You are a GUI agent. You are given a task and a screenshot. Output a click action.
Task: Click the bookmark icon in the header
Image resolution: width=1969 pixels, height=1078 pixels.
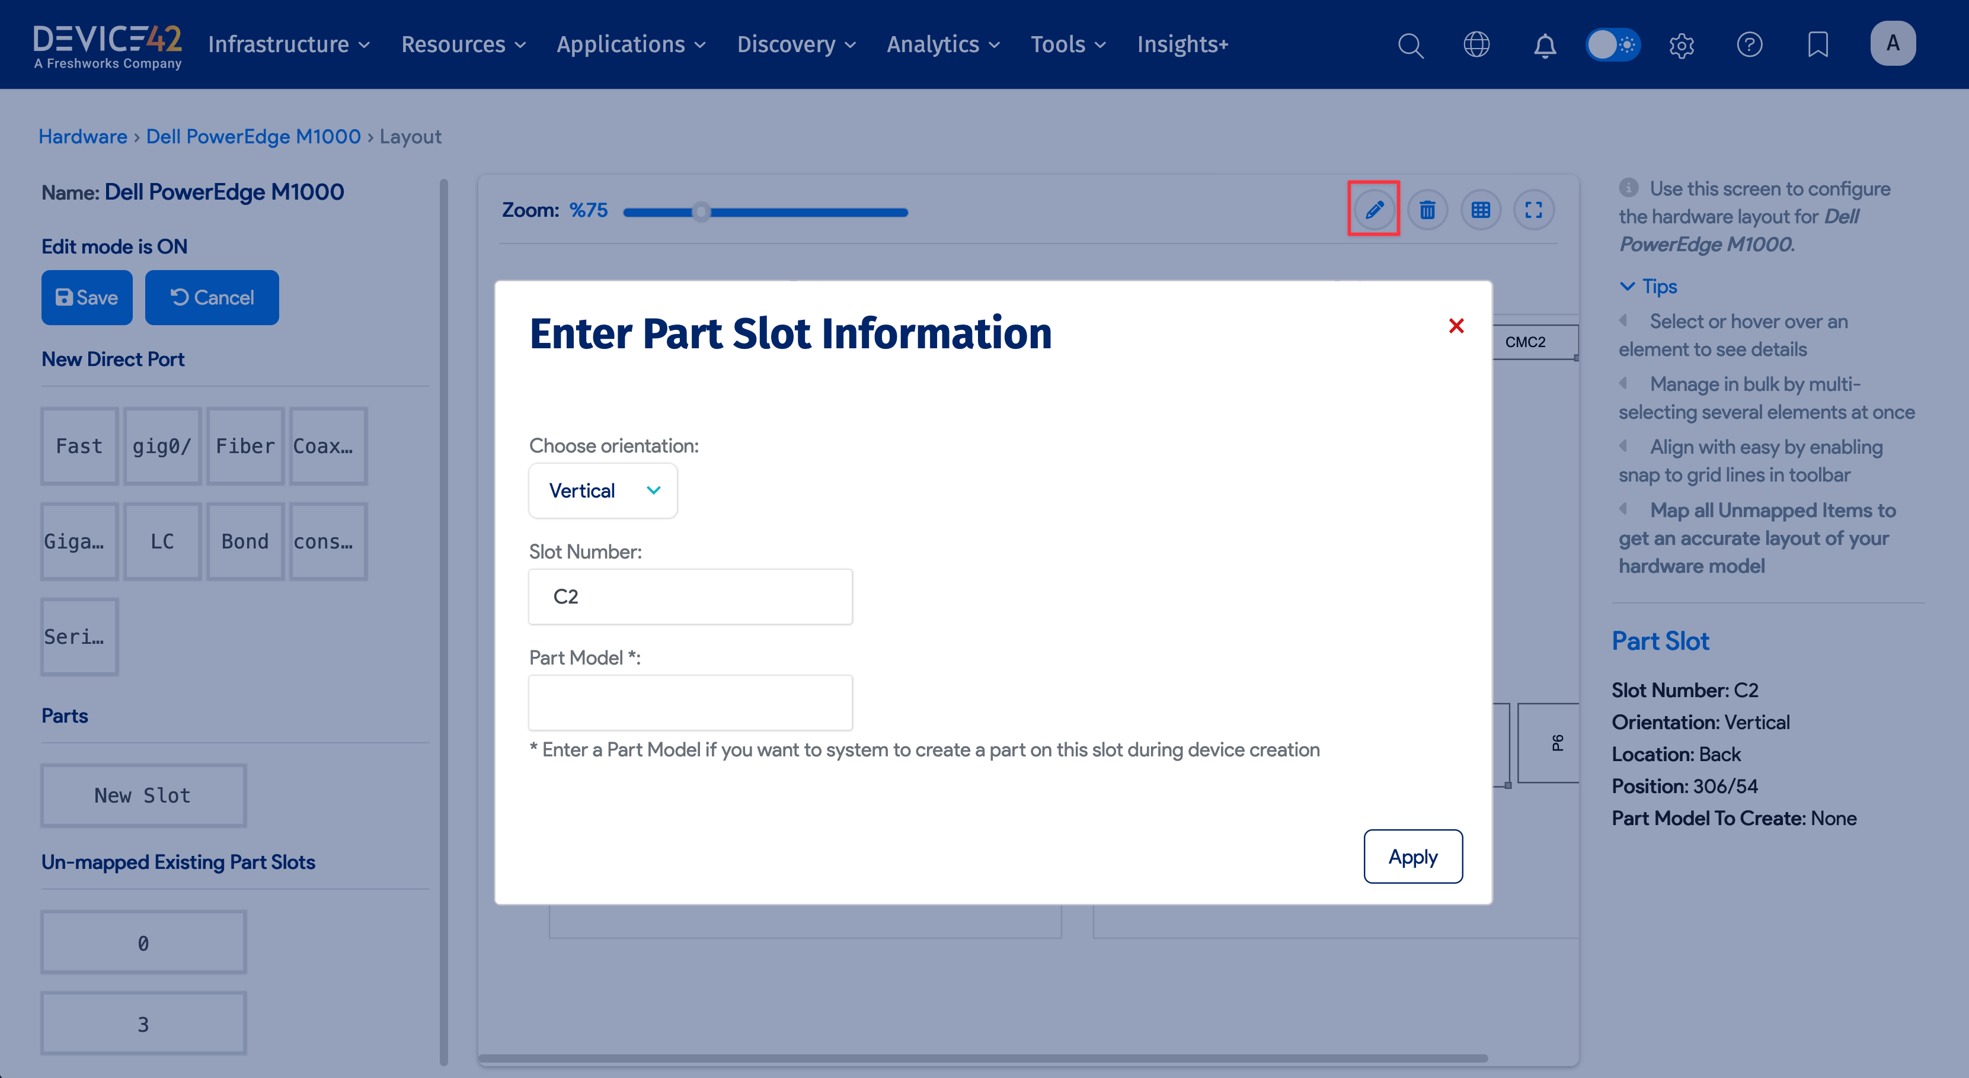click(1818, 44)
